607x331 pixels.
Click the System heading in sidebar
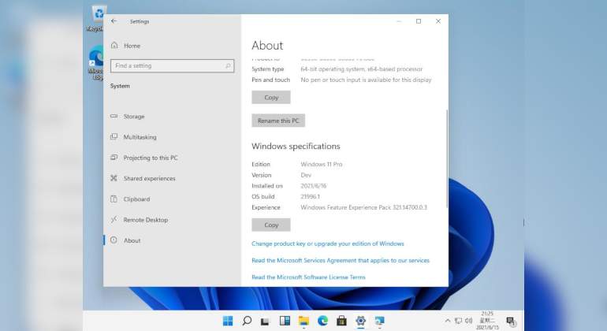(120, 86)
